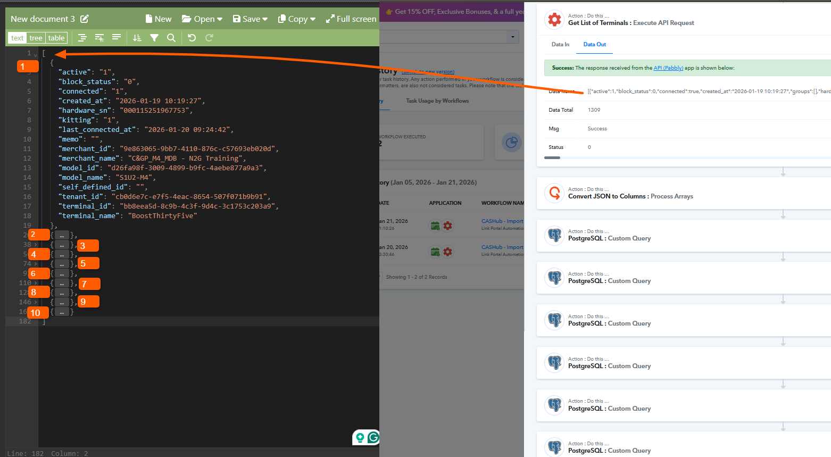Switch editor to tree mode
Viewport: 831px width, 457px height.
tap(36, 38)
